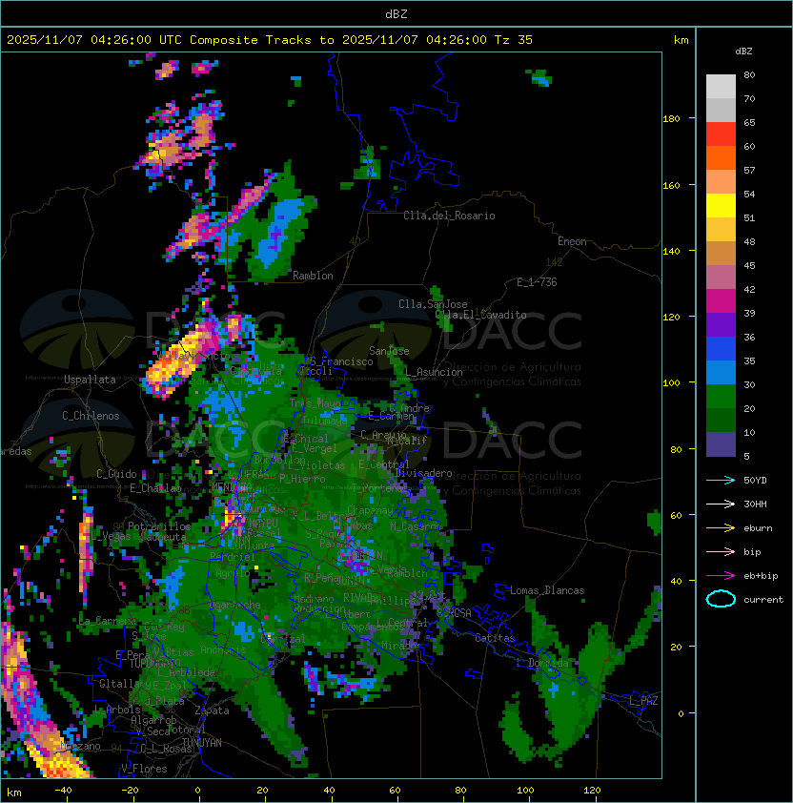Click the '180' tick on vertical axis
This screenshot has height=803, width=793.
point(671,119)
